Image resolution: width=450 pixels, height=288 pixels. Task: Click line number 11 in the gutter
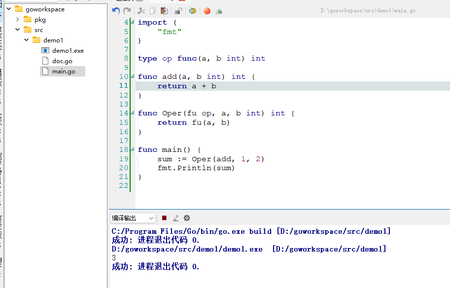(x=124, y=86)
